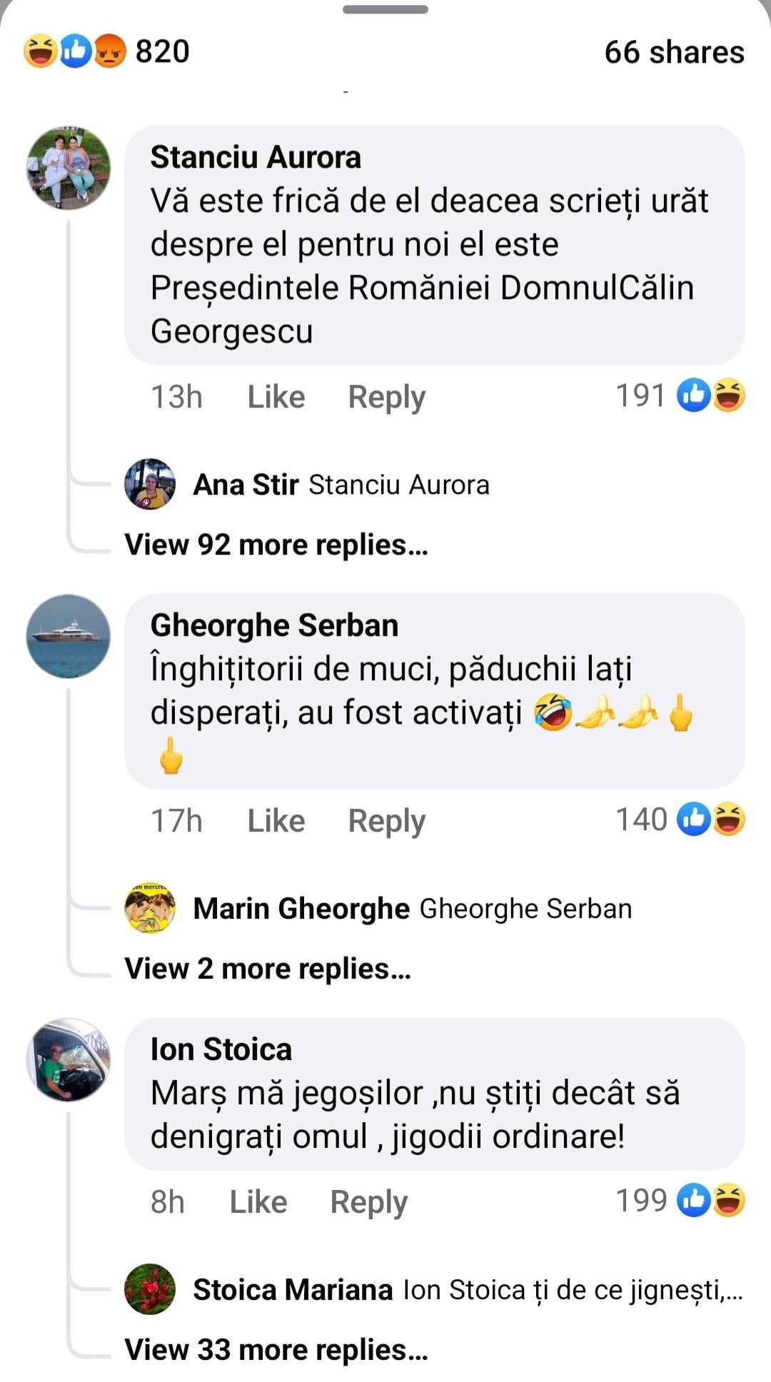771x1382 pixels.
Task: Reply to Stanciu Aurora's comment
Action: pos(386,397)
